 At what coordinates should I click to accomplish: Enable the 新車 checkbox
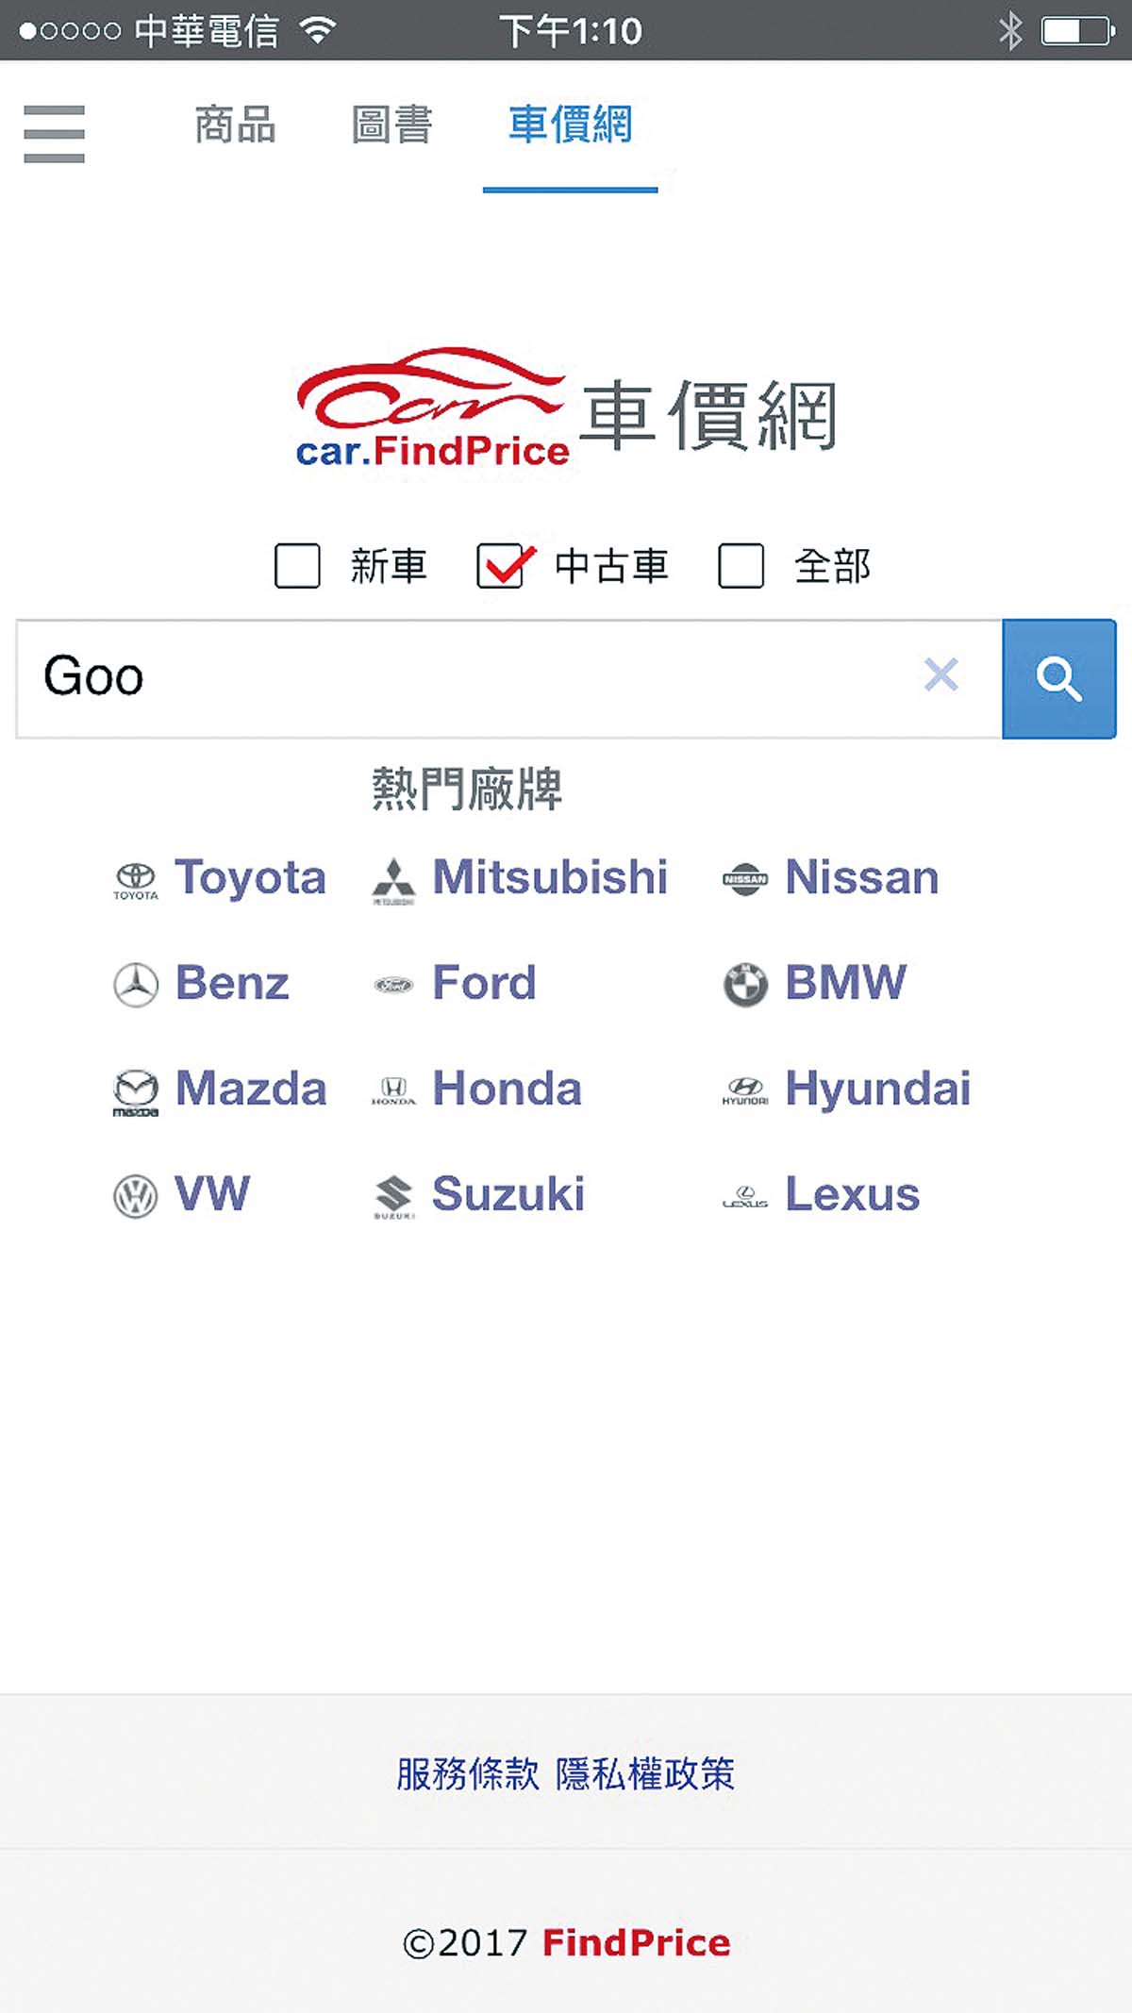[297, 566]
